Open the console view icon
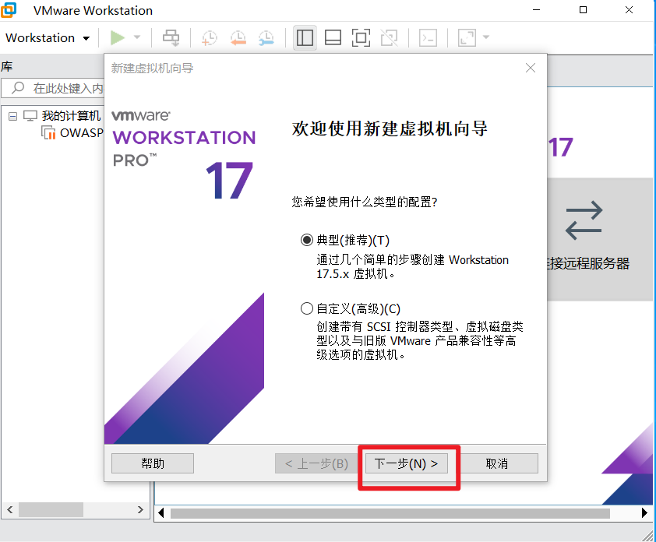This screenshot has height=542, width=656. [x=428, y=37]
